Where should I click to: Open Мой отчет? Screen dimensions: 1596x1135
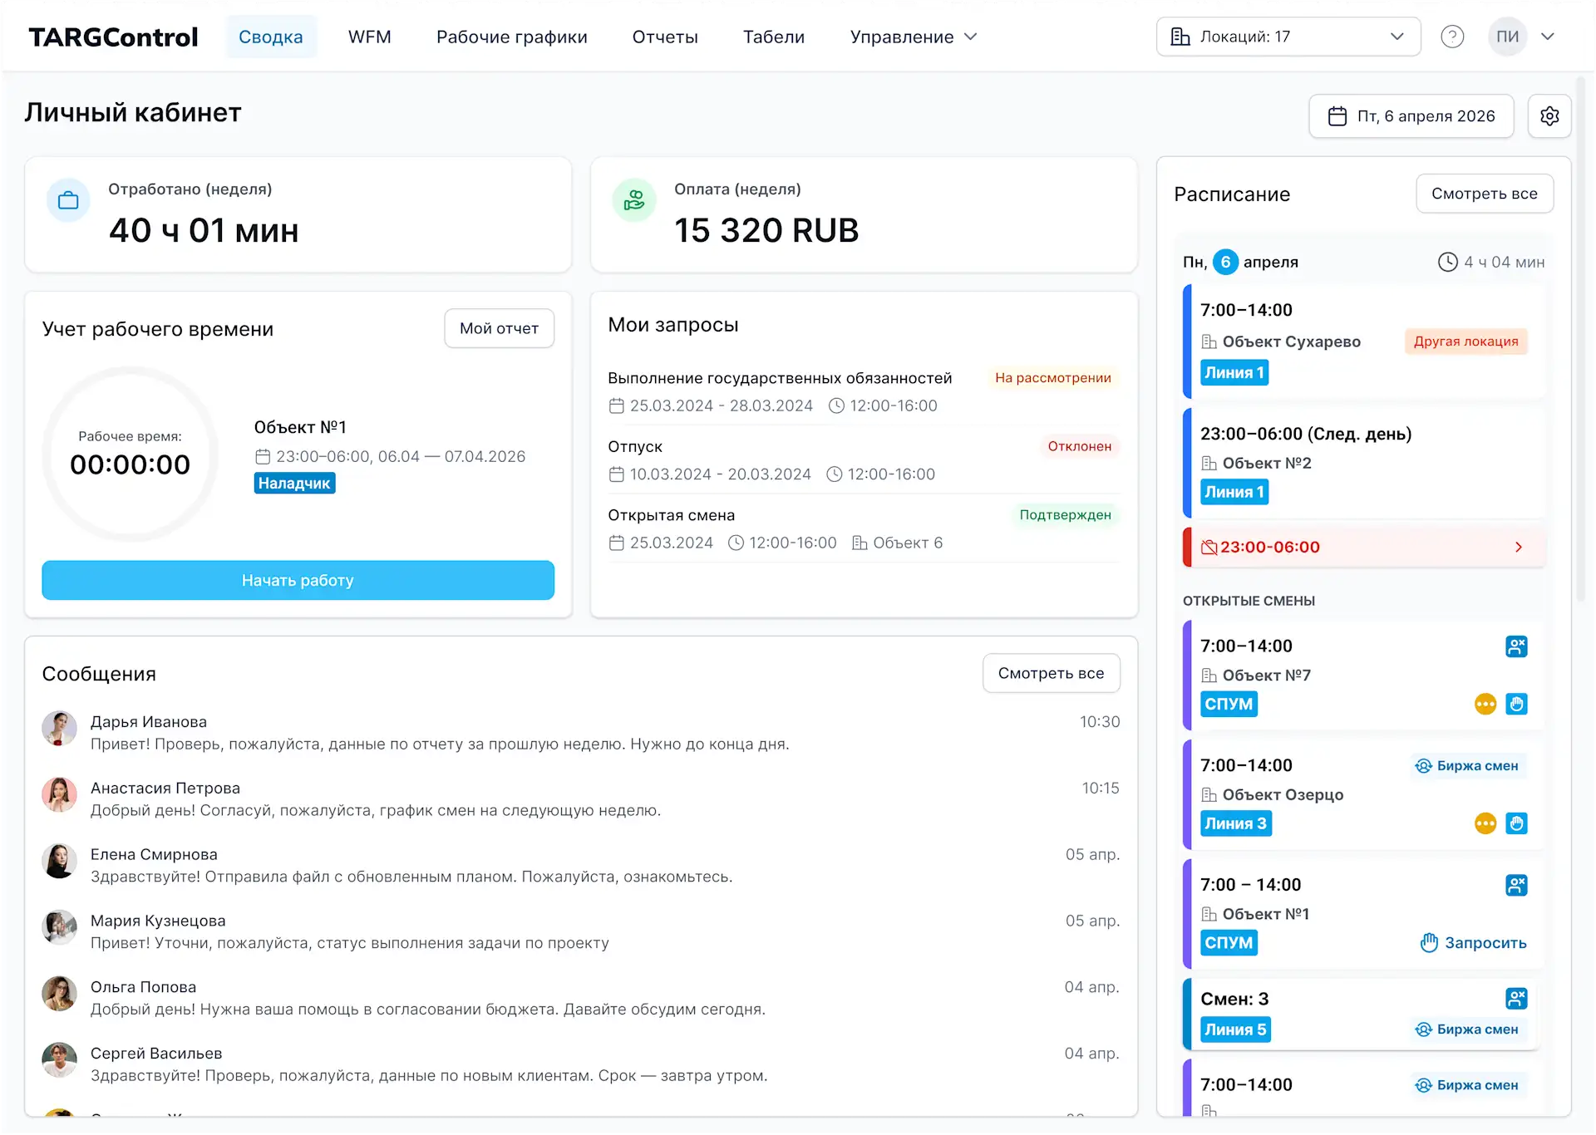(499, 328)
